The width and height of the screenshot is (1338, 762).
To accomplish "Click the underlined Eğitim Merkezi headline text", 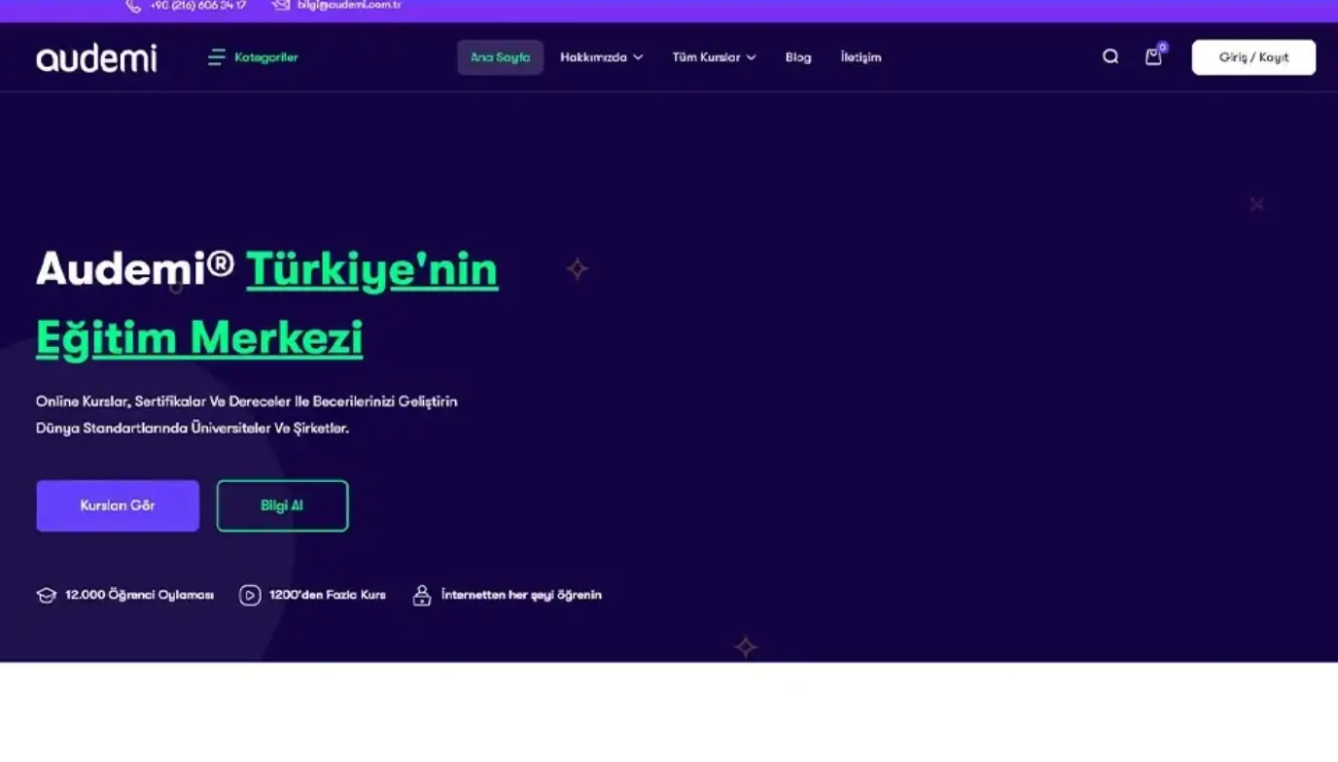I will pyautogui.click(x=199, y=338).
